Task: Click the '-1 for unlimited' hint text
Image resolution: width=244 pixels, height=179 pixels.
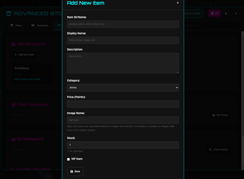Action: click(75, 151)
